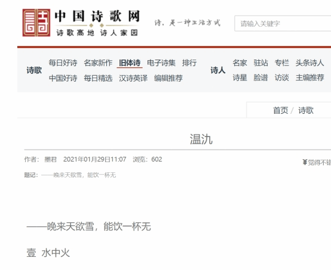
Task: Select 每日精选 in navigation
Action: 98,78
